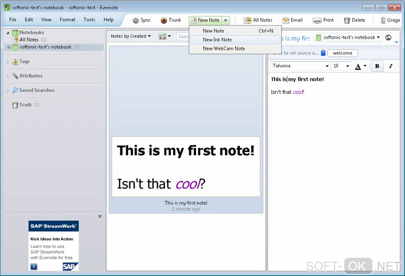The height and width of the screenshot is (276, 405).
Task: Close the SAP advertisement panel
Action: click(x=100, y=217)
